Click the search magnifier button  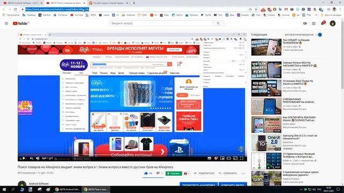coord(218,24)
